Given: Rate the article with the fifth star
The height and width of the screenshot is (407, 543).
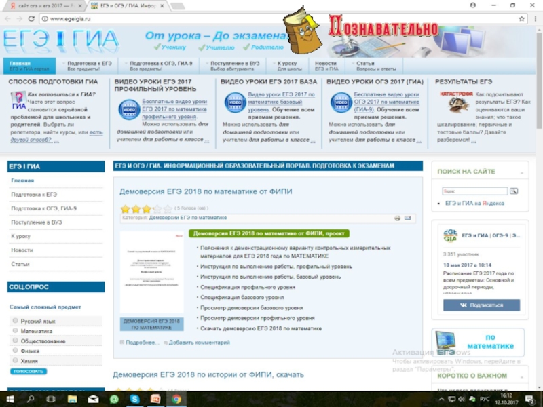Looking at the screenshot, I should pyautogui.click(x=168, y=209).
